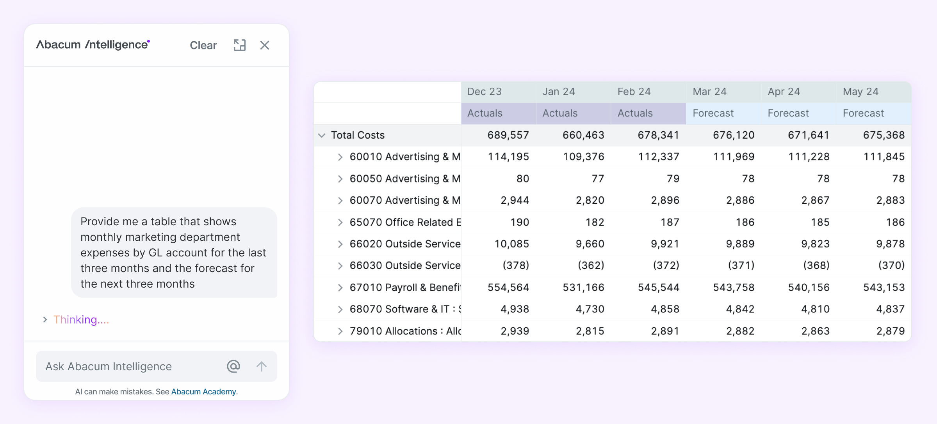The height and width of the screenshot is (424, 937).
Task: Click the expand panel icon
Action: pyautogui.click(x=239, y=45)
